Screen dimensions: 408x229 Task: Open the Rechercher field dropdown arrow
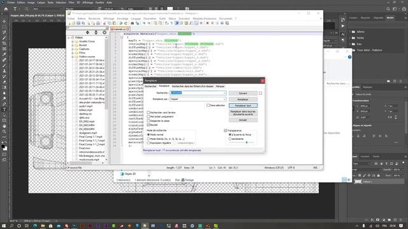(x=224, y=93)
